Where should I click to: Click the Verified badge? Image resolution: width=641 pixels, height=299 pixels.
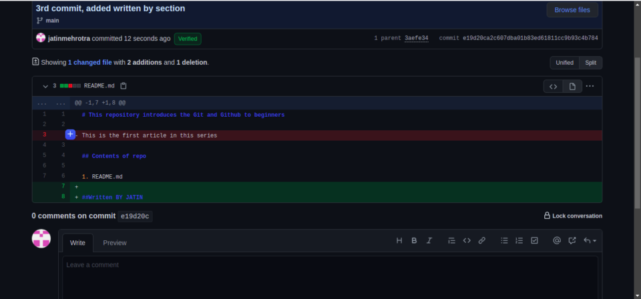pos(188,39)
